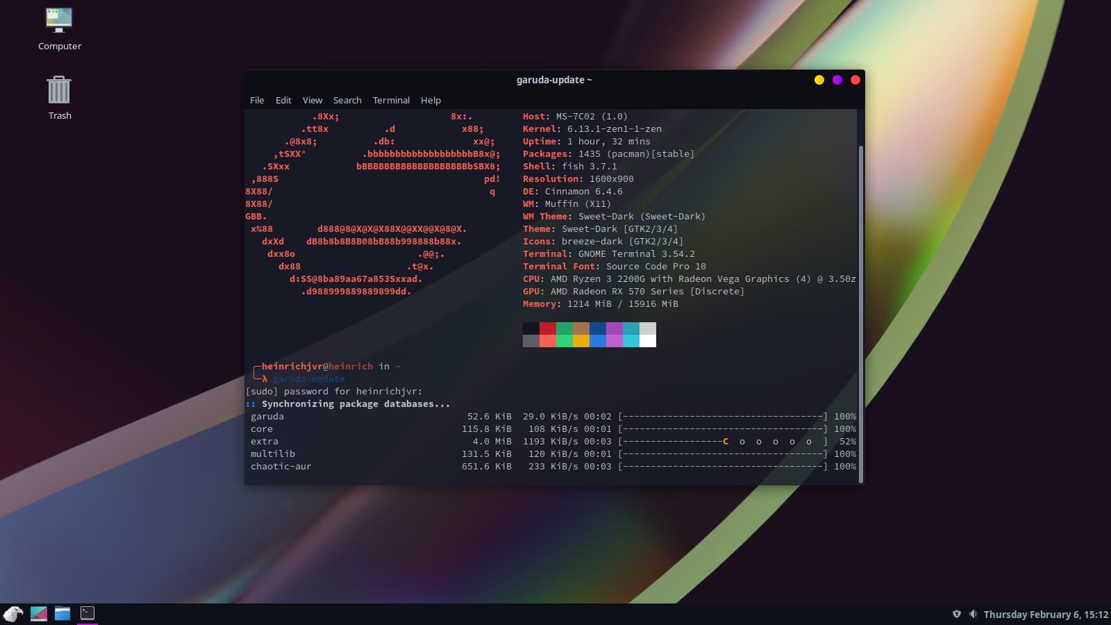The height and width of the screenshot is (625, 1111).
Task: Click the extra database progress bar
Action: (x=723, y=442)
